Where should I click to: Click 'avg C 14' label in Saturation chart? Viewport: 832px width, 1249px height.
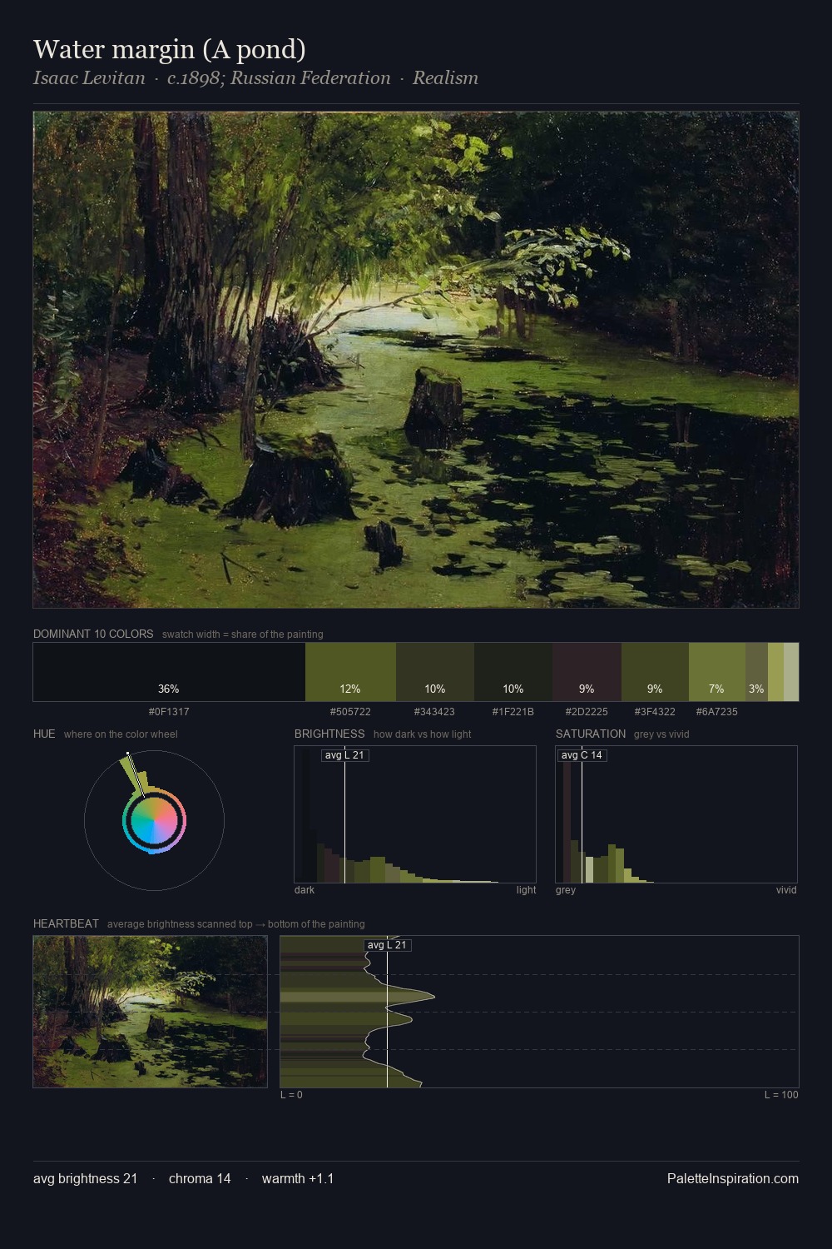[x=582, y=755]
